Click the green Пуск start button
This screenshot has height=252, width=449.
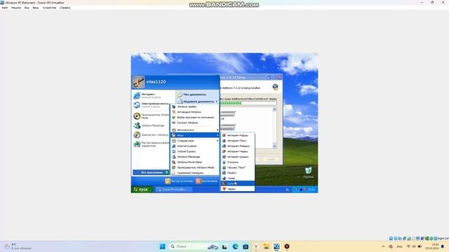(142, 190)
